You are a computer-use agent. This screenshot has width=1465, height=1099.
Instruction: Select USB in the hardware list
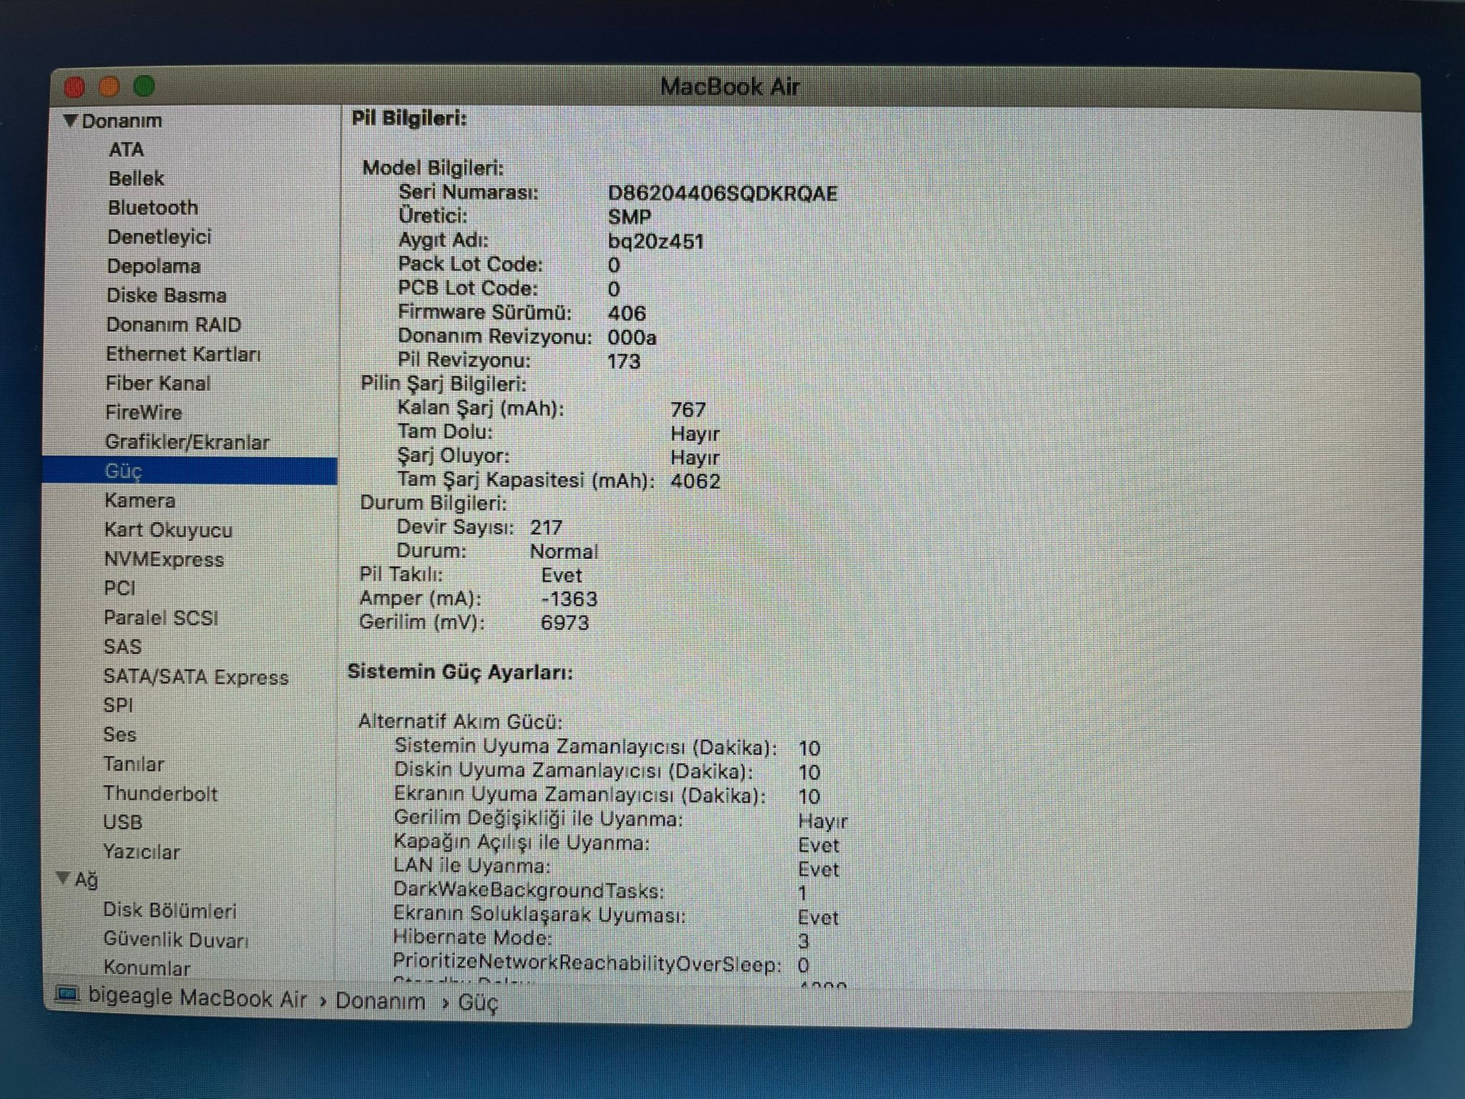(122, 822)
